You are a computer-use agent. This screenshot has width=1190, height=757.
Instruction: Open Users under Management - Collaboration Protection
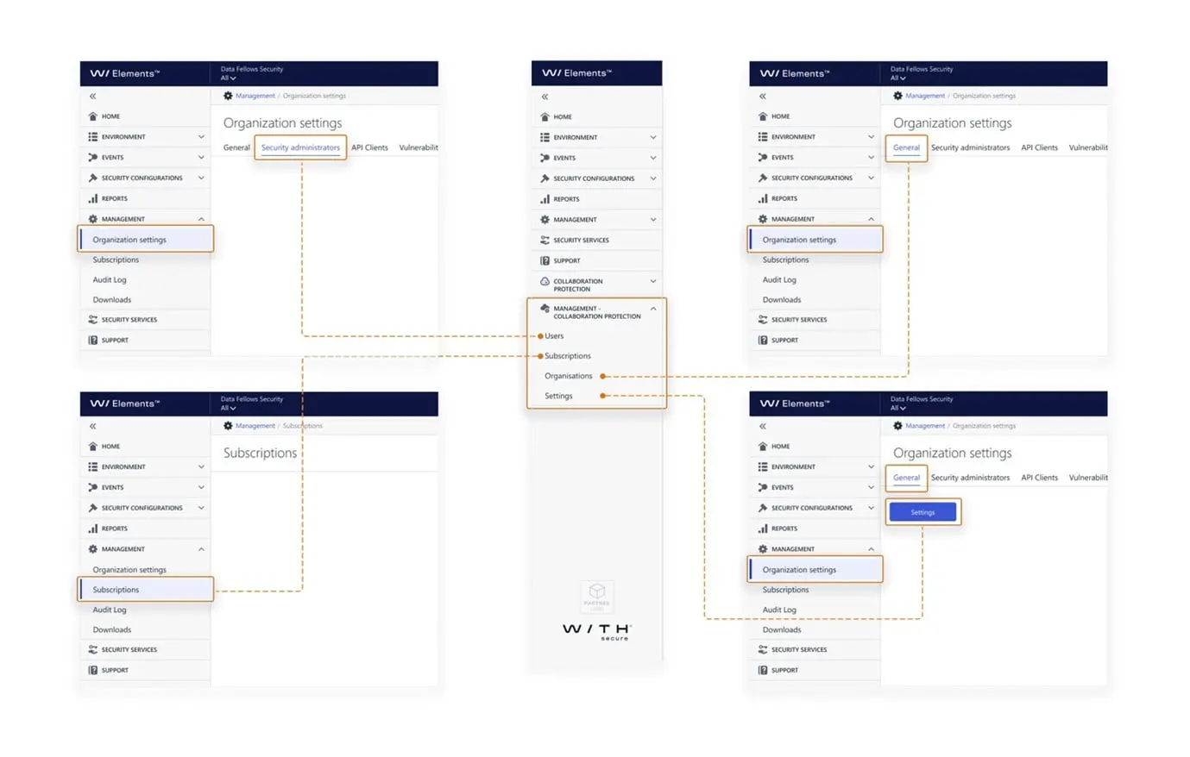[x=554, y=336]
